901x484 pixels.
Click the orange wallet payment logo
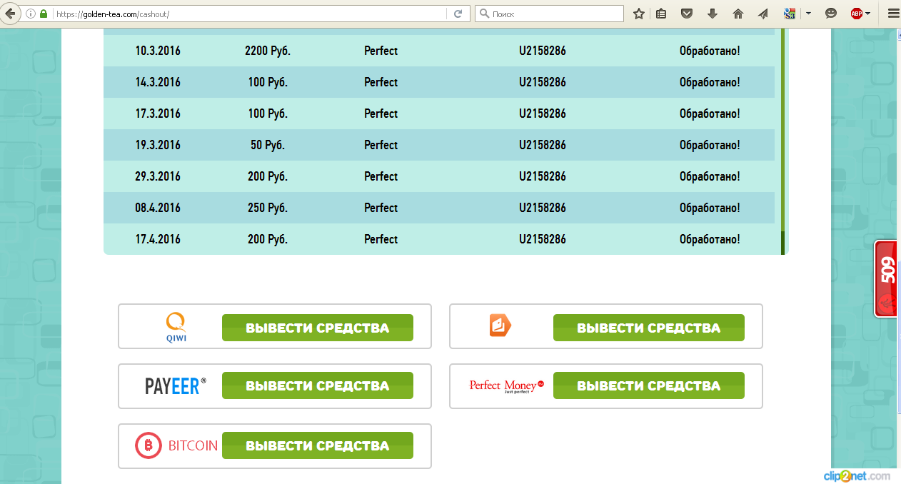[500, 326]
